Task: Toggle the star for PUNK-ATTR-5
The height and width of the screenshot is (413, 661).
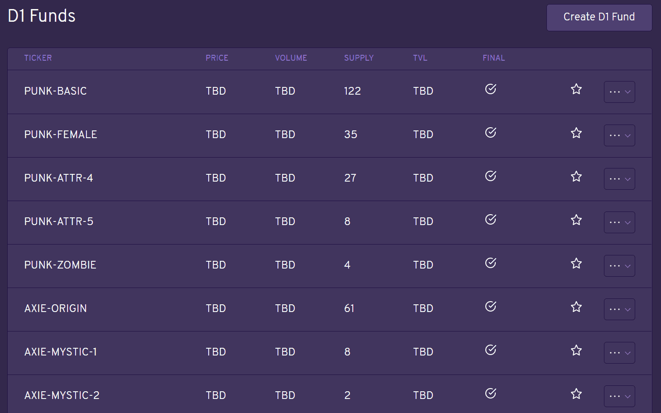Action: 576,220
